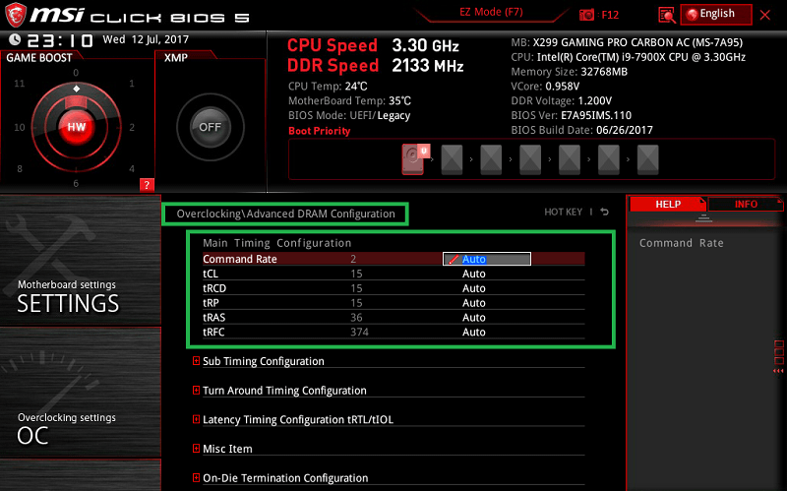Select the seventh boot priority device slot
Image resolution: width=787 pixels, height=491 pixels.
point(647,159)
